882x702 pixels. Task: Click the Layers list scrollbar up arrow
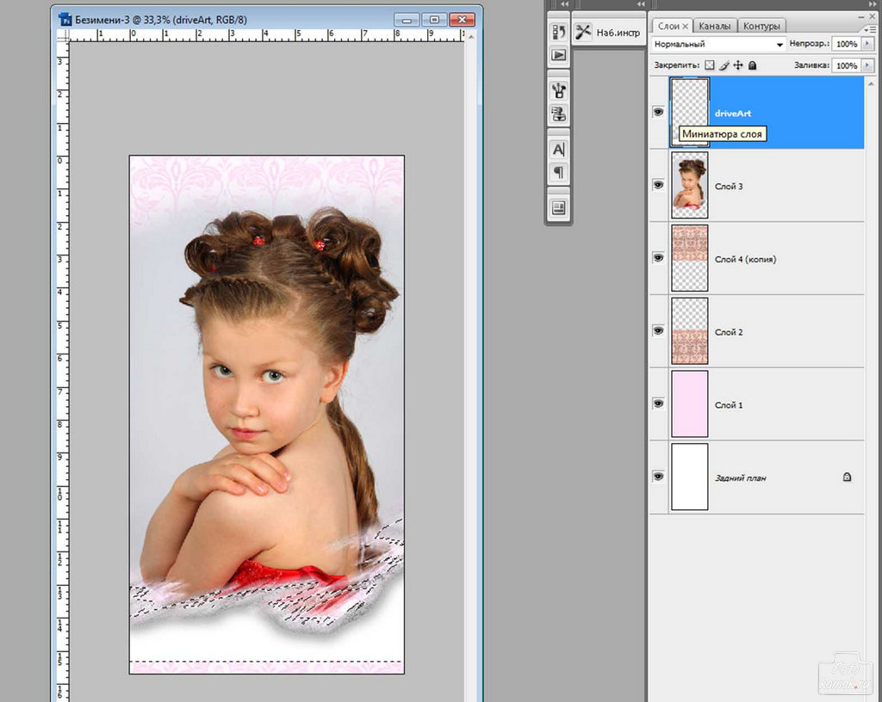pyautogui.click(x=872, y=83)
